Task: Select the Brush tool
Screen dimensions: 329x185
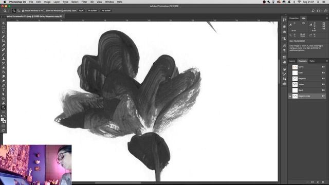Action: pyautogui.click(x=4, y=54)
